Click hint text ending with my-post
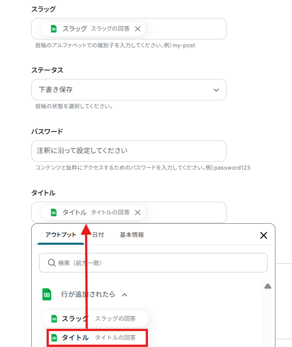 coord(115,45)
